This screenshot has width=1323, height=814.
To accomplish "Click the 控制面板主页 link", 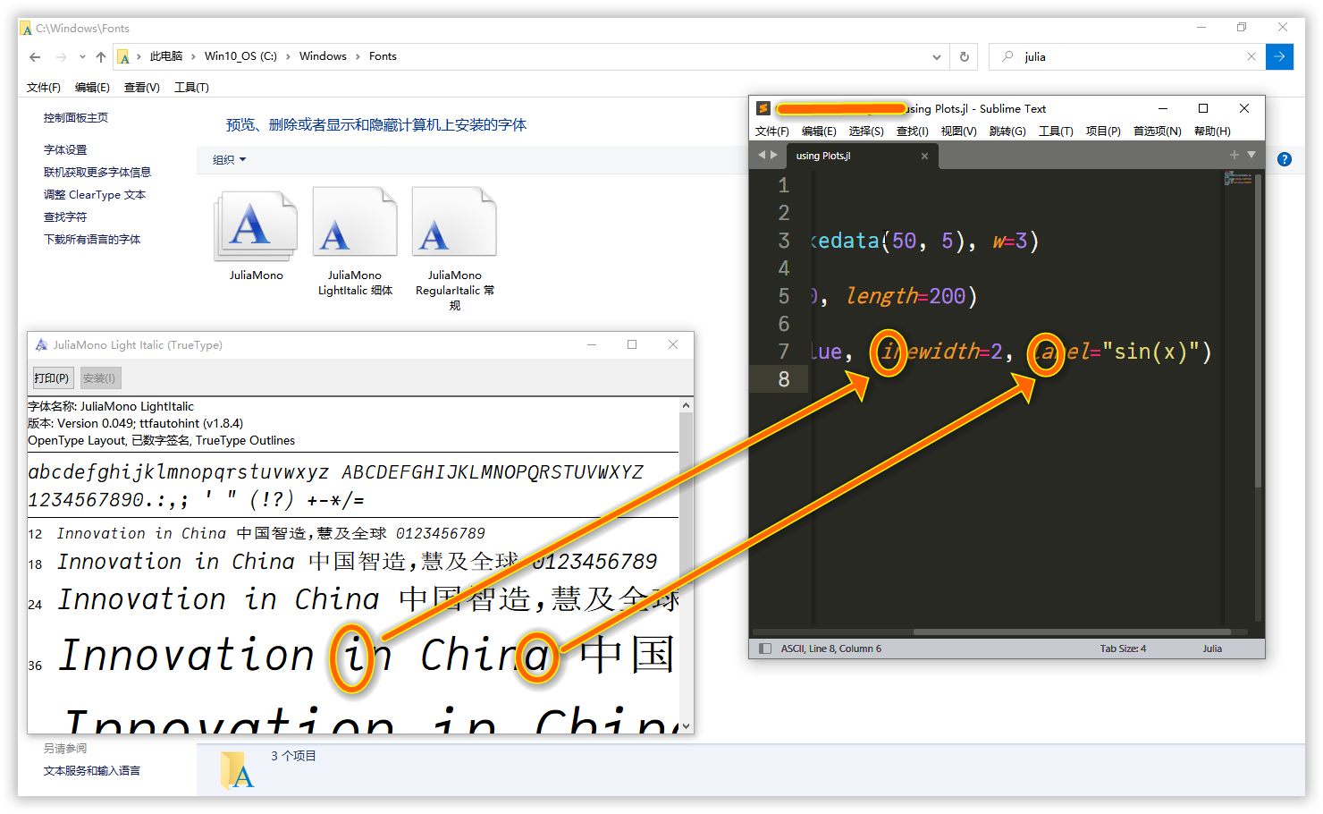I will pos(76,118).
